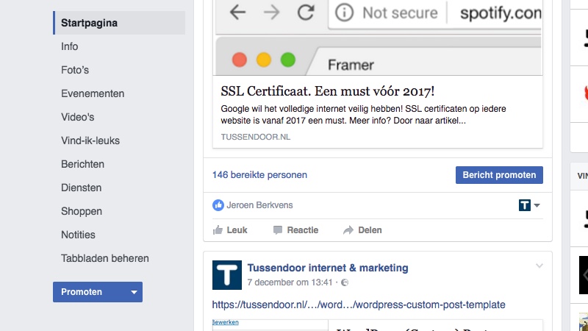The image size is (588, 331).
Task: Go to Foto's section
Action: [75, 70]
